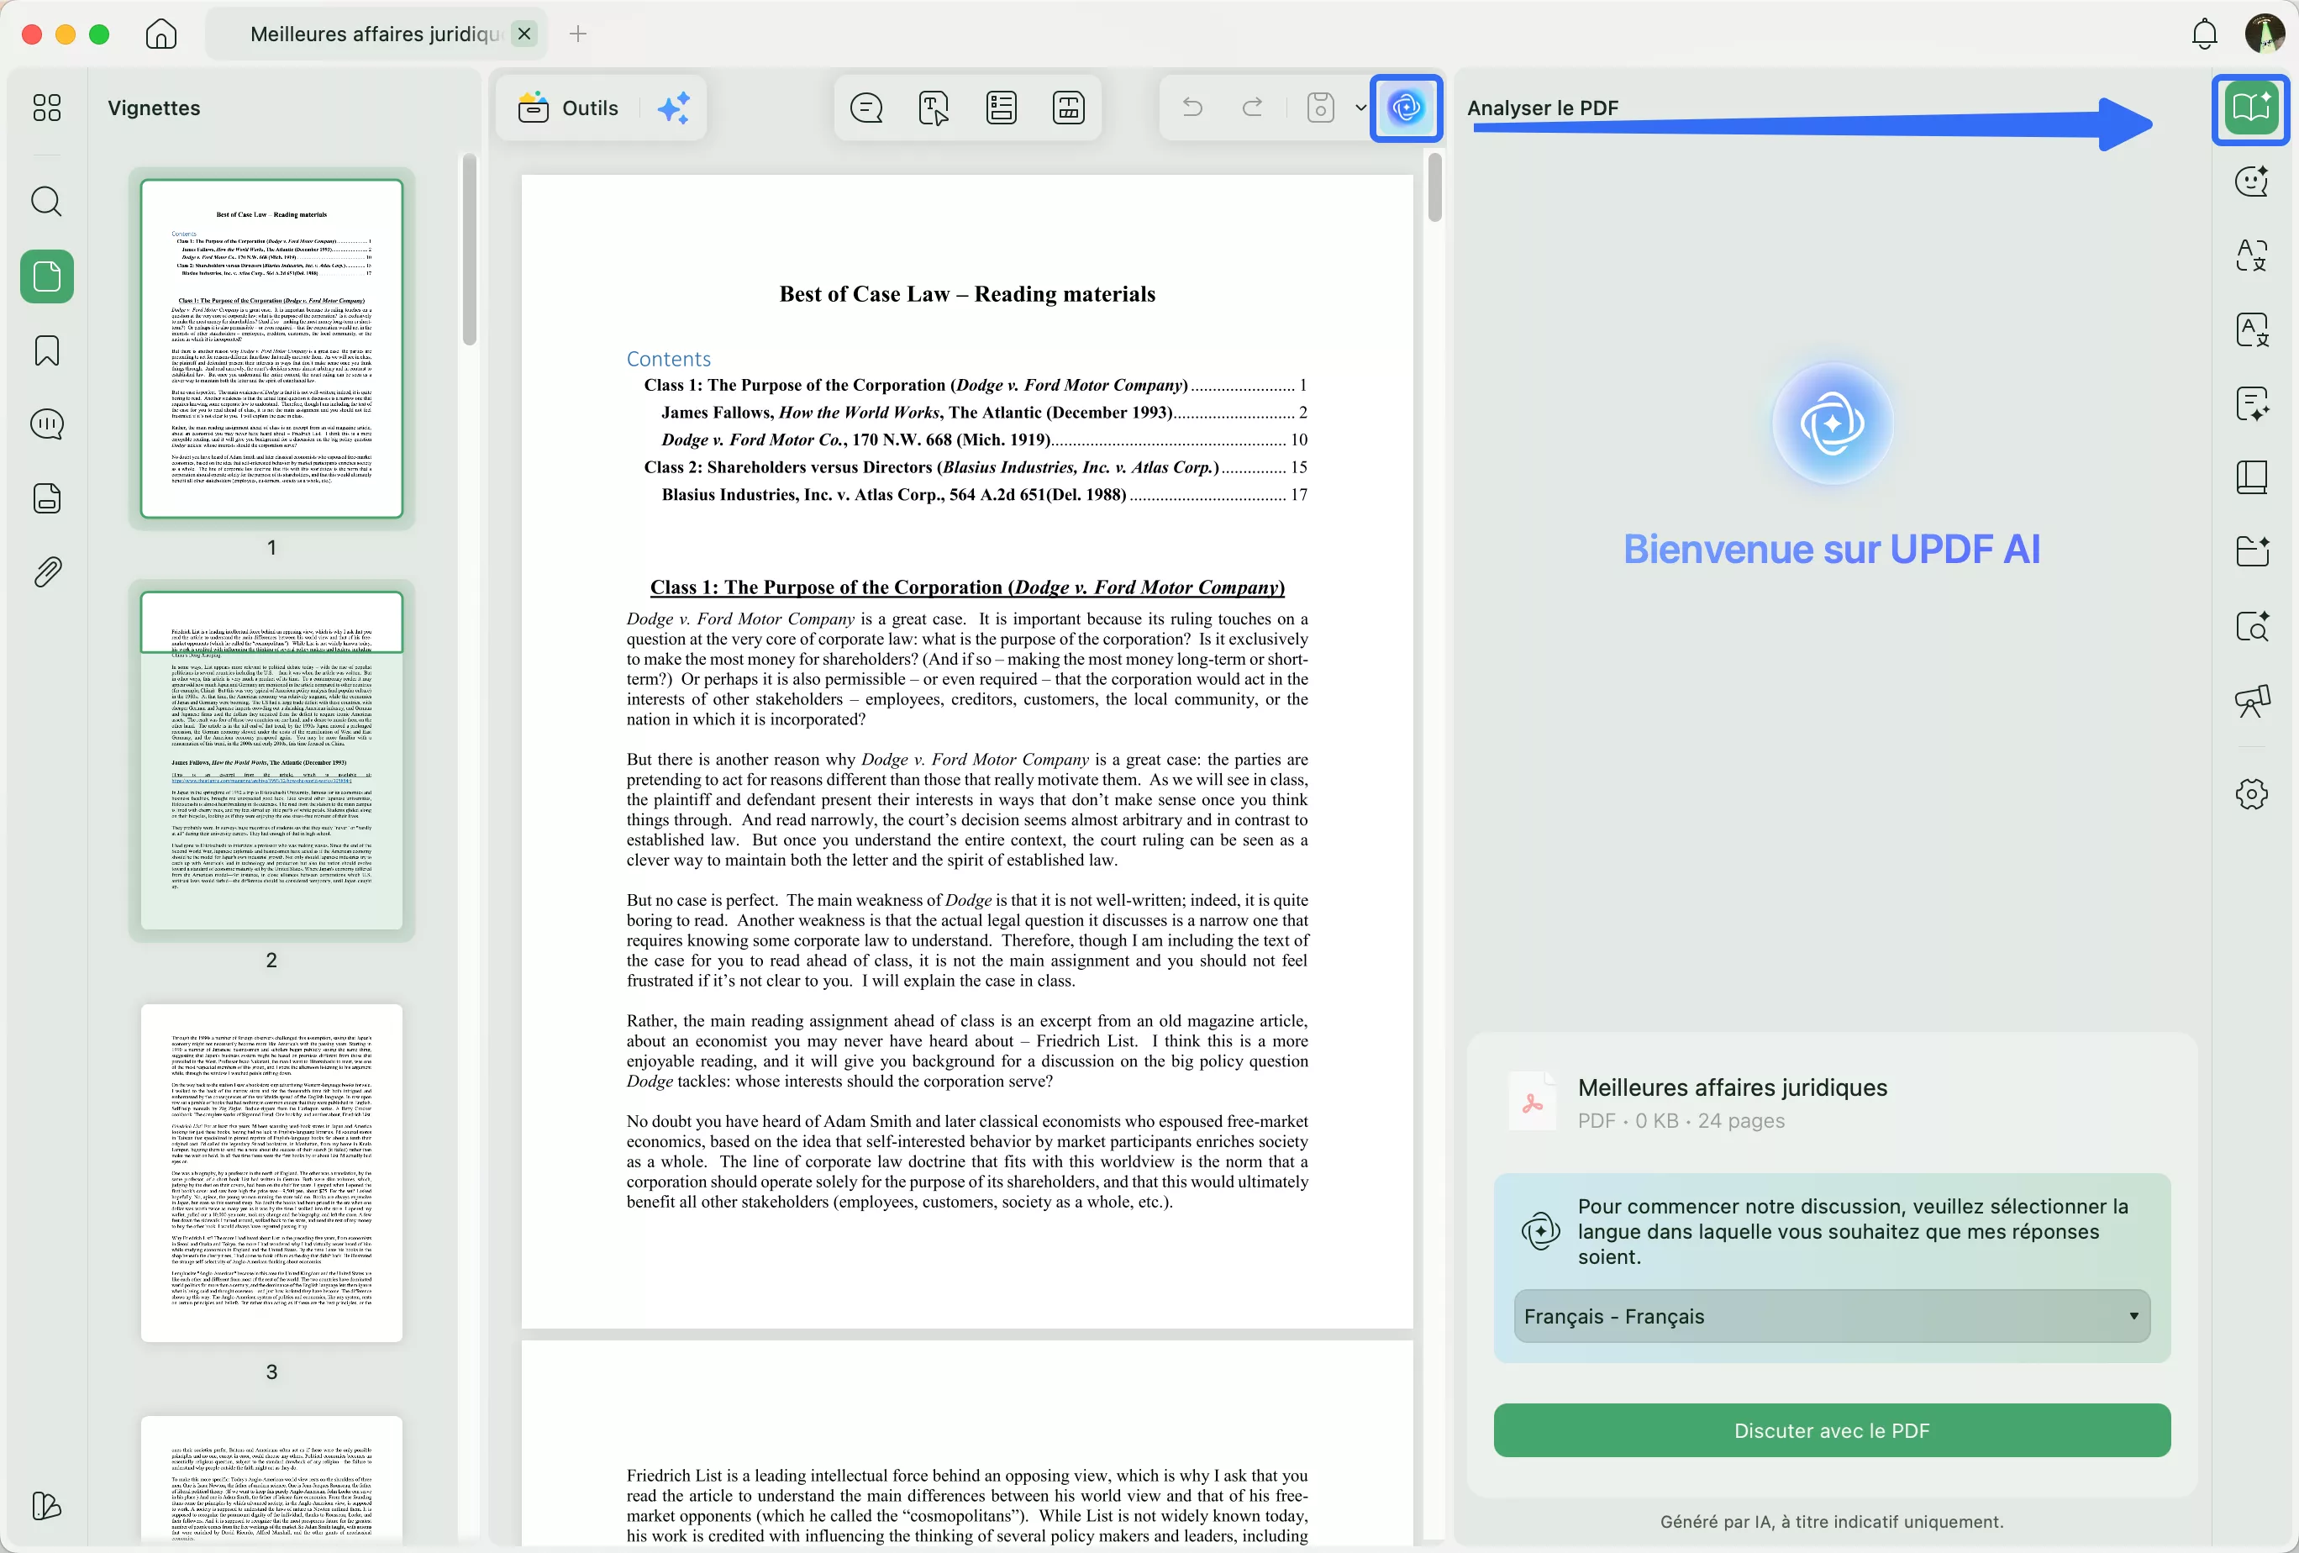Image resolution: width=2299 pixels, height=1553 pixels.
Task: Open the bookmarks panel
Action: (46, 350)
